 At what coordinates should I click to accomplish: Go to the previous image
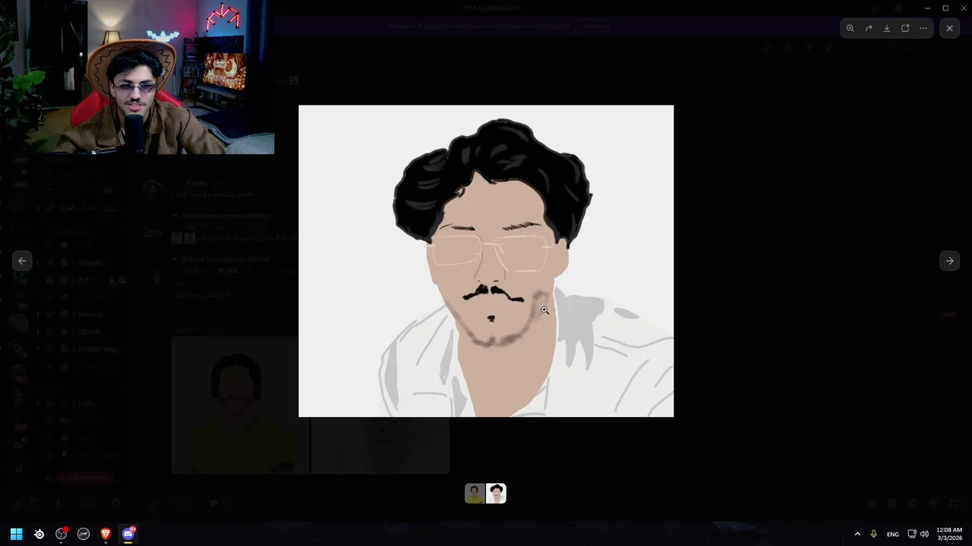[x=22, y=261]
